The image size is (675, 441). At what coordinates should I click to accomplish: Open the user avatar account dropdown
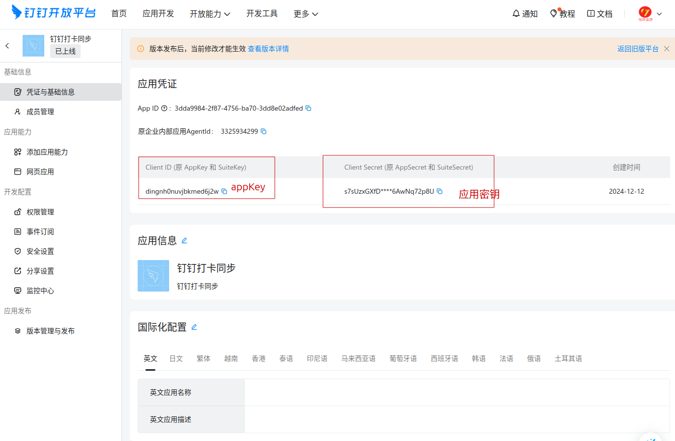649,14
